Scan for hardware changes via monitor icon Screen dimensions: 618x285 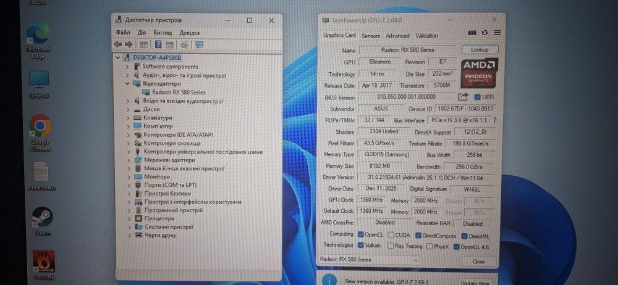coord(199,44)
